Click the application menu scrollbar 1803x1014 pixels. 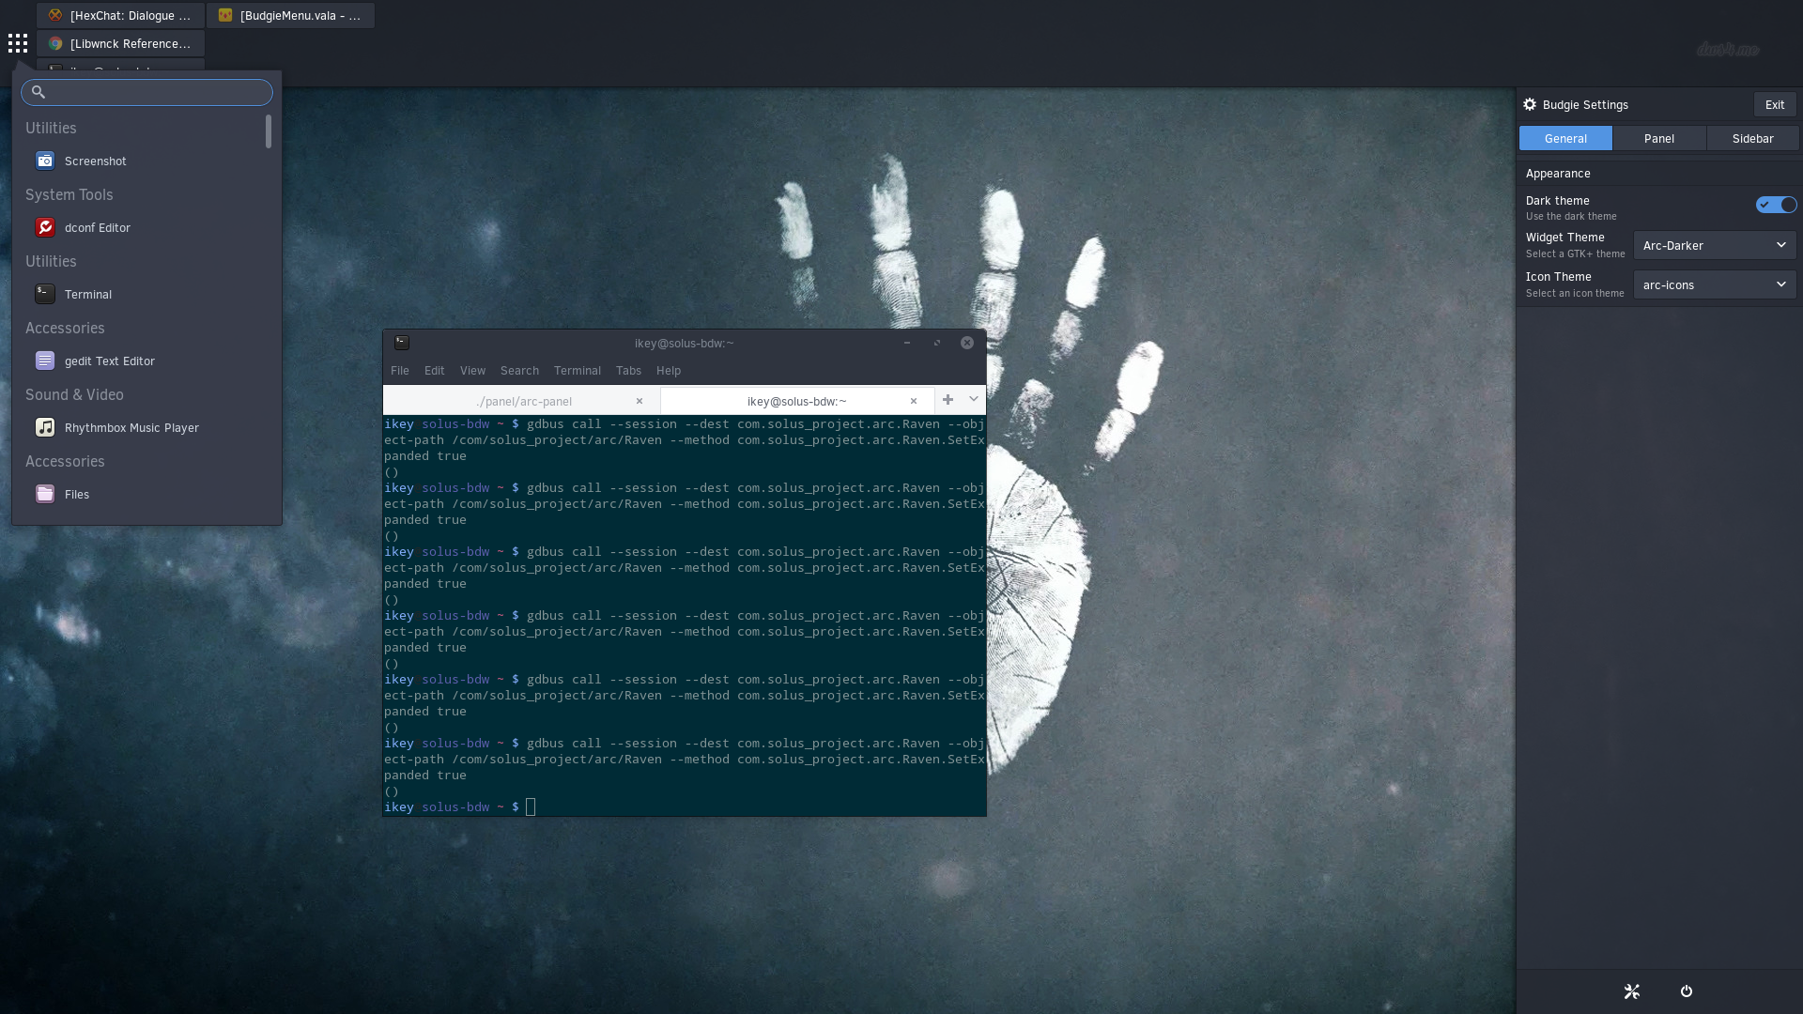[x=269, y=131]
